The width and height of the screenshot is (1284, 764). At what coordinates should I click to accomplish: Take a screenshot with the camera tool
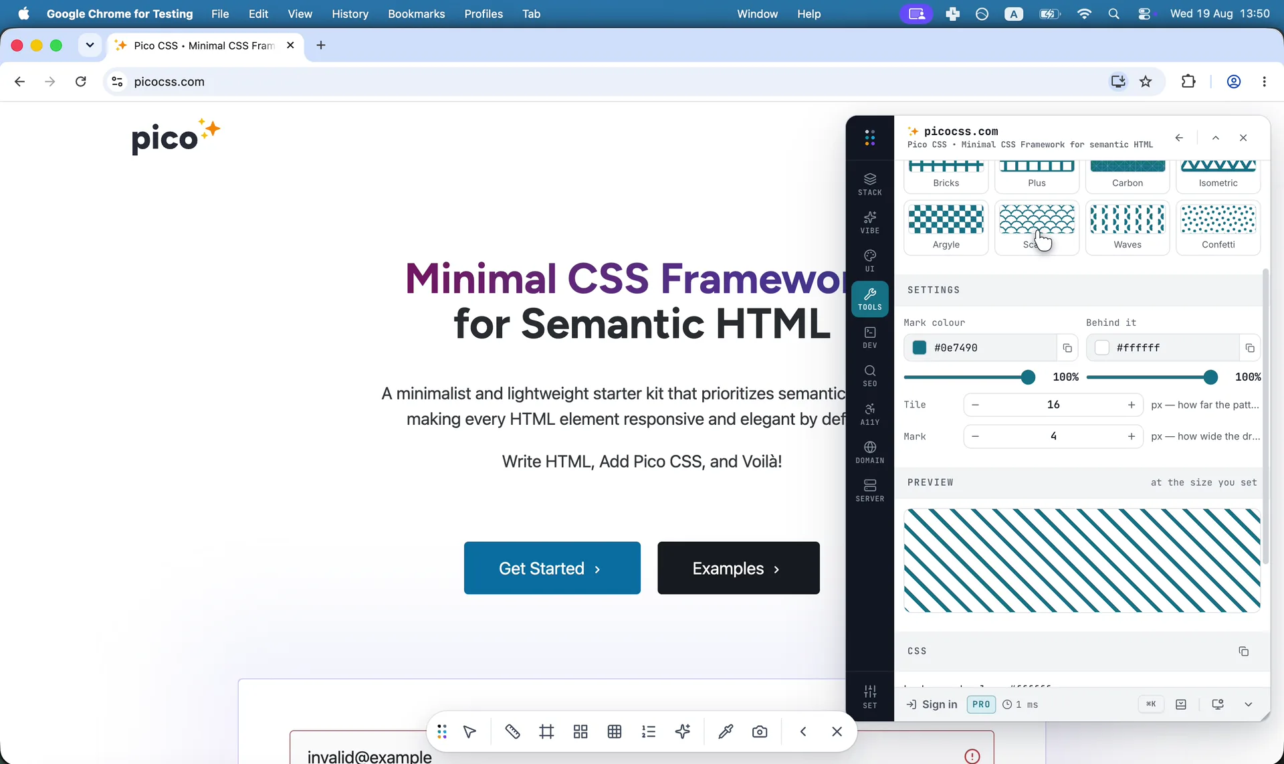tap(760, 732)
